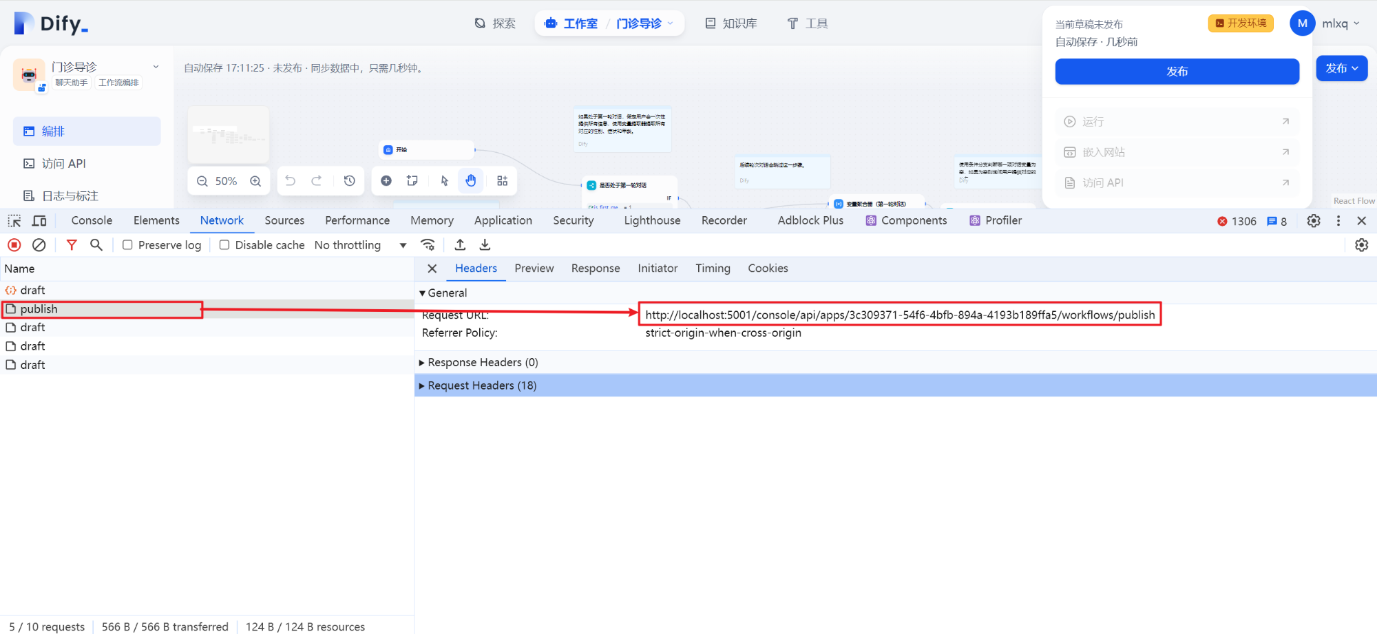Click the 发布 publish button

[x=1177, y=71]
